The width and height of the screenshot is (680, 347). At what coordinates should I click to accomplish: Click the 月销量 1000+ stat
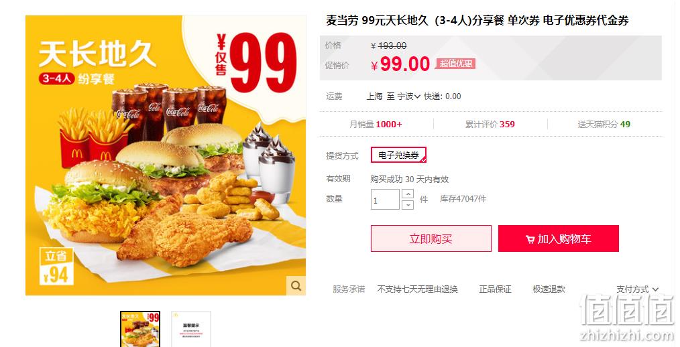click(x=376, y=125)
